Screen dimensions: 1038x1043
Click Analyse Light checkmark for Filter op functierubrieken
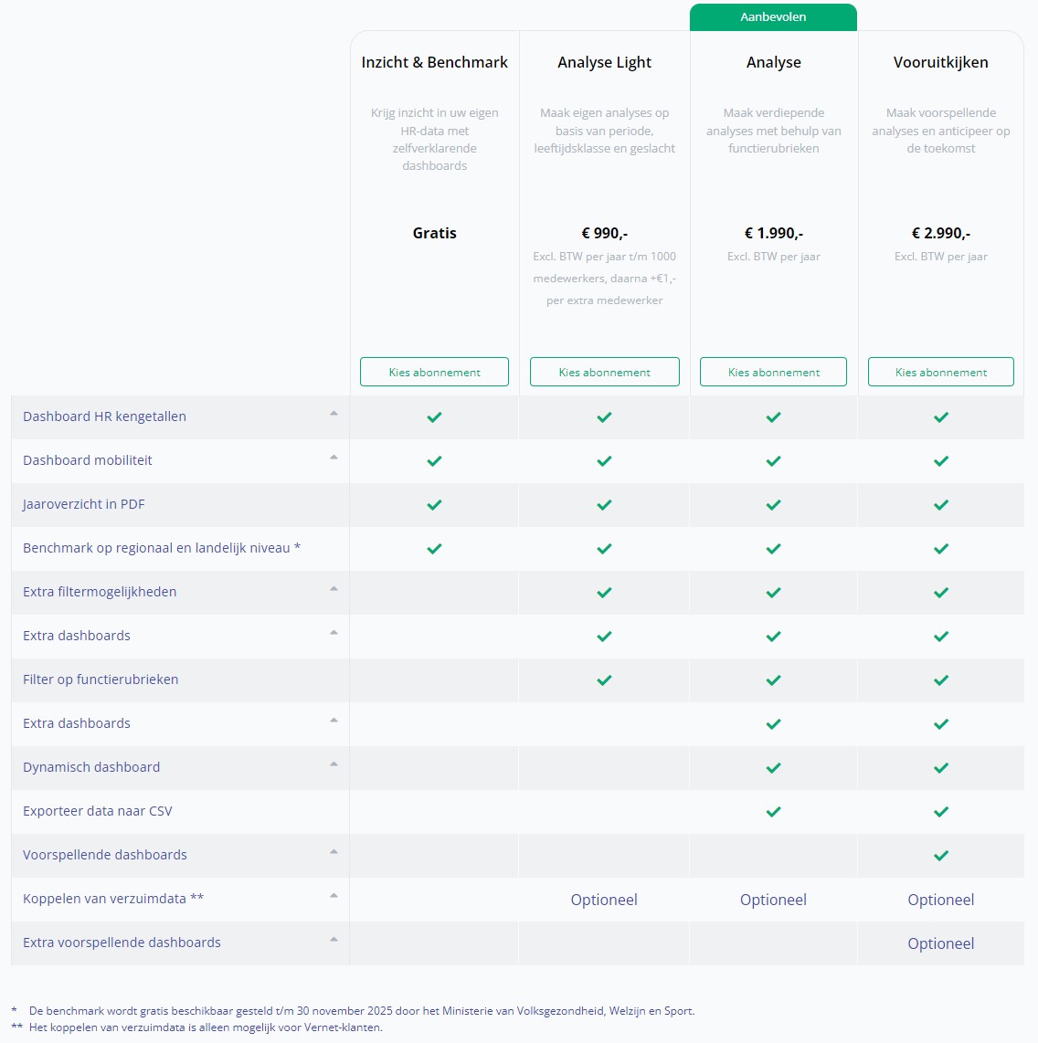pos(604,680)
